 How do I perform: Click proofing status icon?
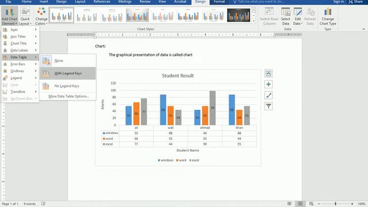point(43,204)
